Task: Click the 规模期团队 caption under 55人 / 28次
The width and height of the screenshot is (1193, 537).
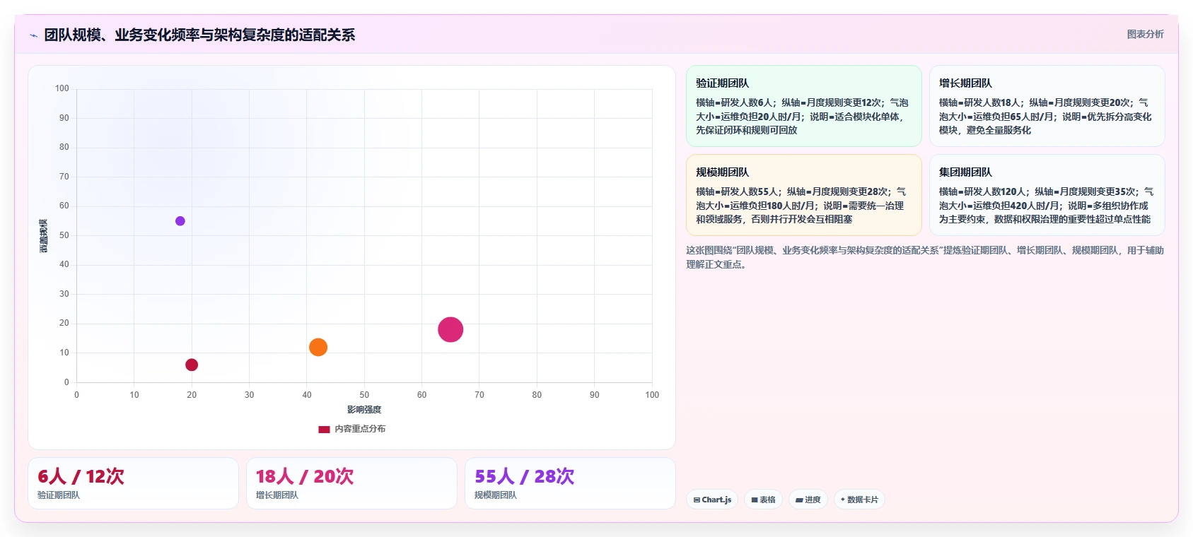Action: pyautogui.click(x=496, y=495)
